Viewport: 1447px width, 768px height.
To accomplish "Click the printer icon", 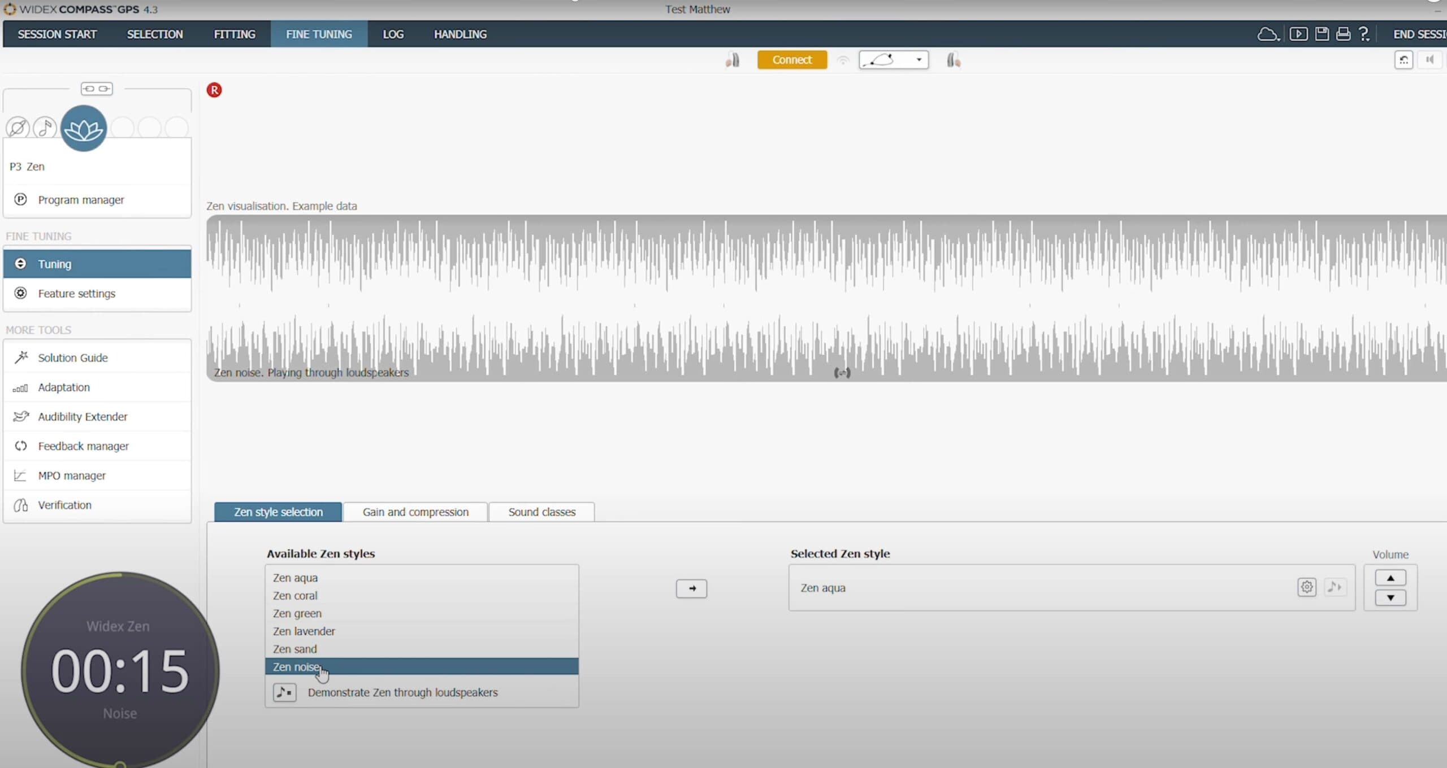I will (x=1343, y=34).
